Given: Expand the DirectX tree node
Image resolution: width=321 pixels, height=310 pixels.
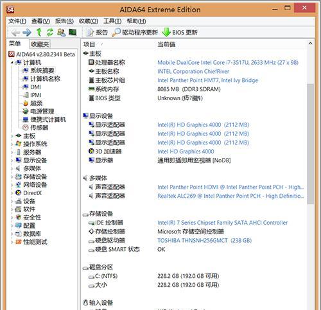Looking at the screenshot, I should (12, 193).
